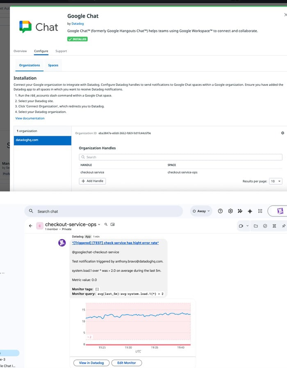Click the hourglass icon in space toolbar
287x368 pixels.
274,226
